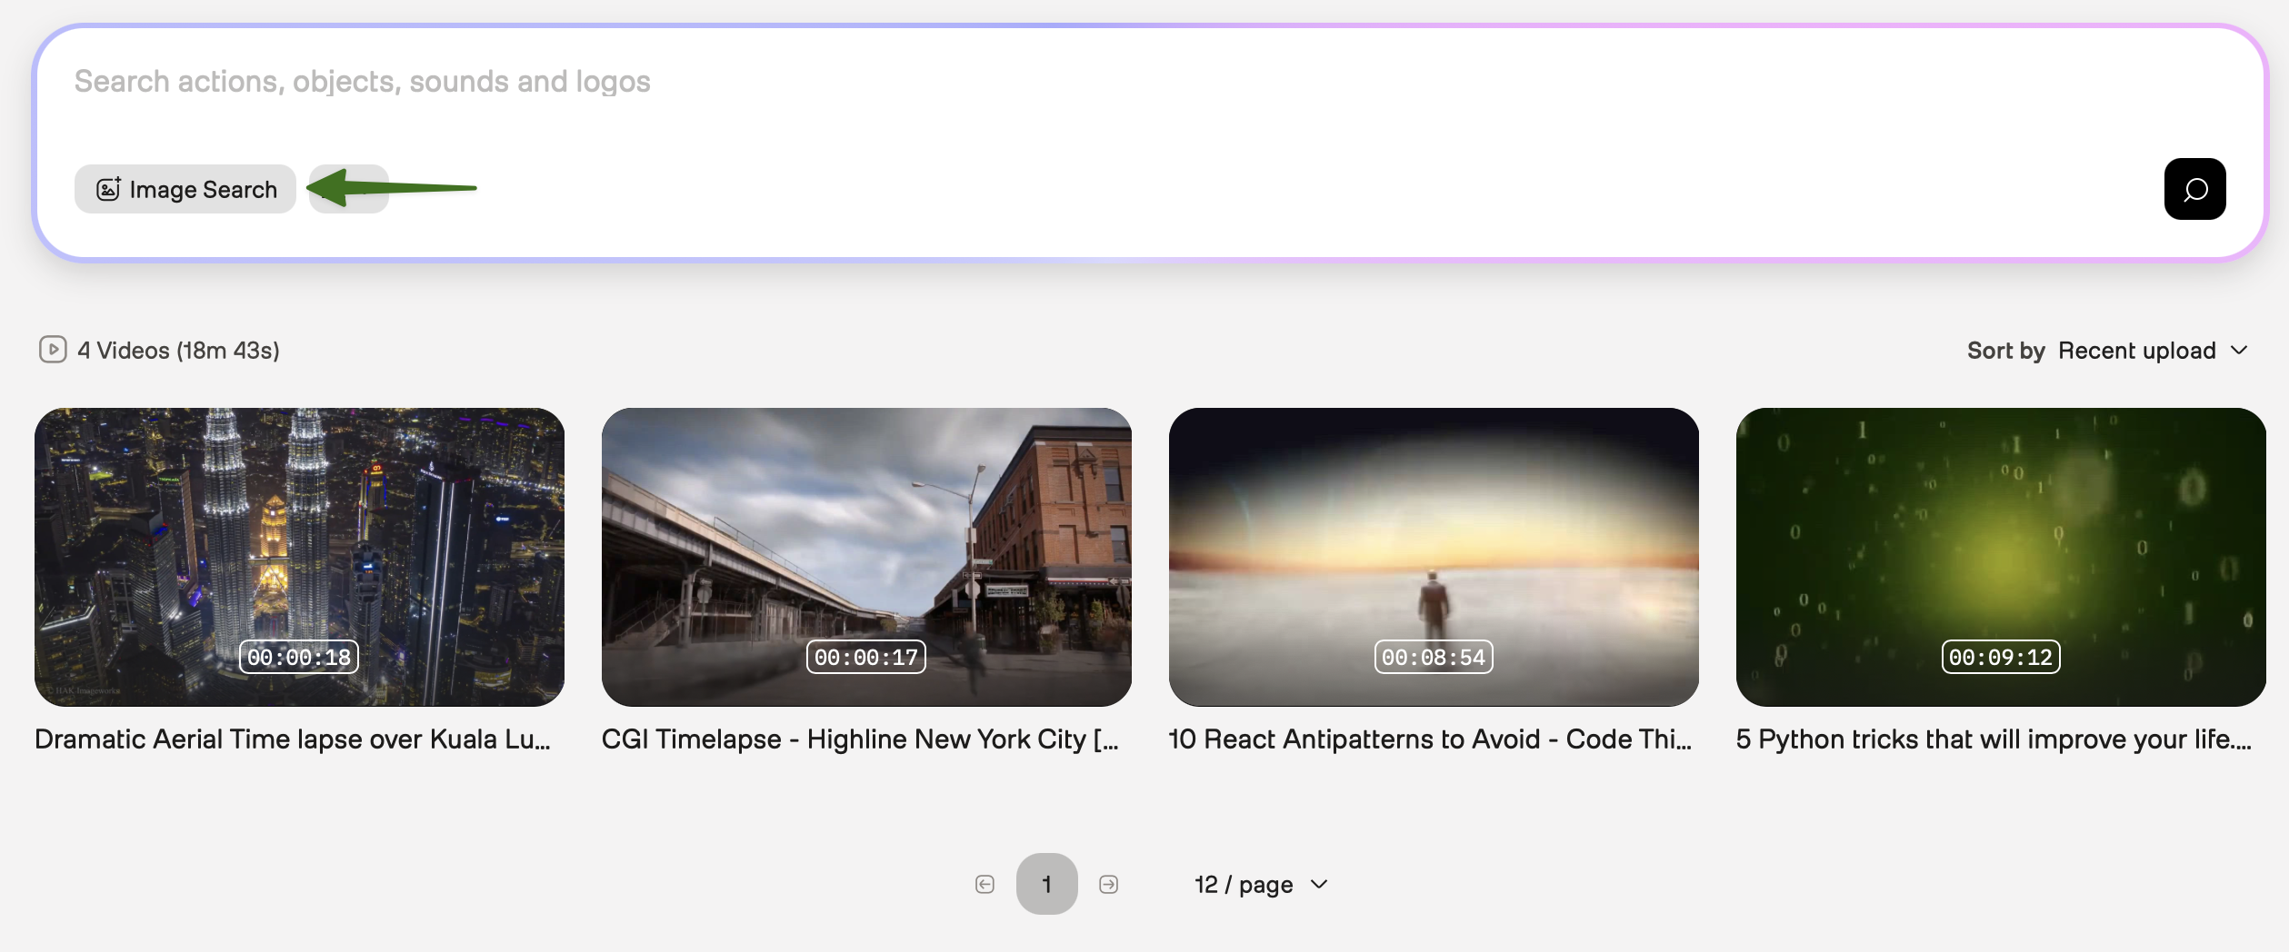The image size is (2289, 952).
Task: Click the next page arrow icon
Action: 1108,883
